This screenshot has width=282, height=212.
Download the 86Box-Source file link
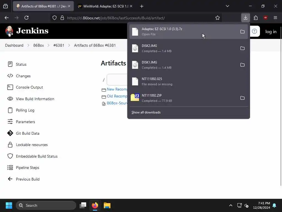(x=117, y=103)
